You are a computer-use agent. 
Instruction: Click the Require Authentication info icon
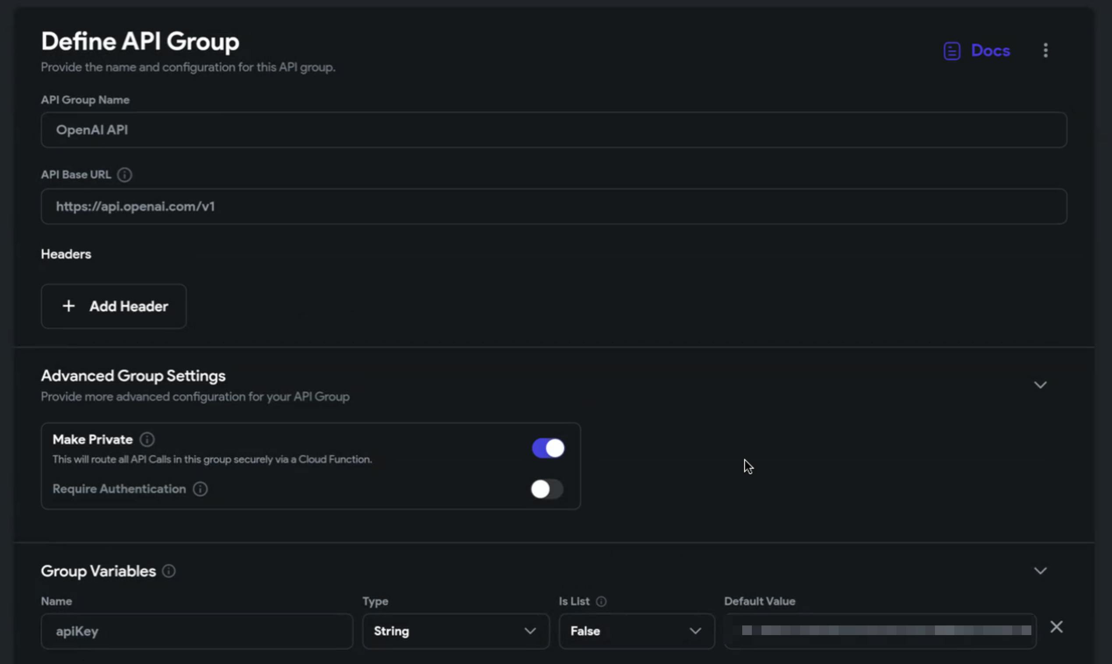(x=200, y=489)
